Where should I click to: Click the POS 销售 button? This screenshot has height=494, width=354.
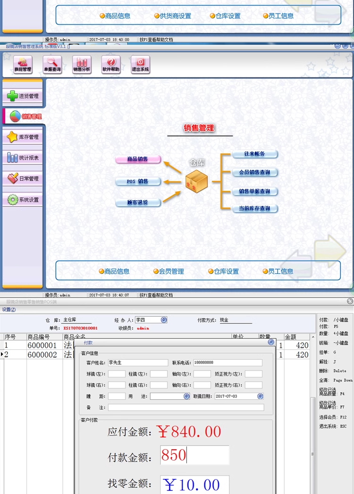138,181
